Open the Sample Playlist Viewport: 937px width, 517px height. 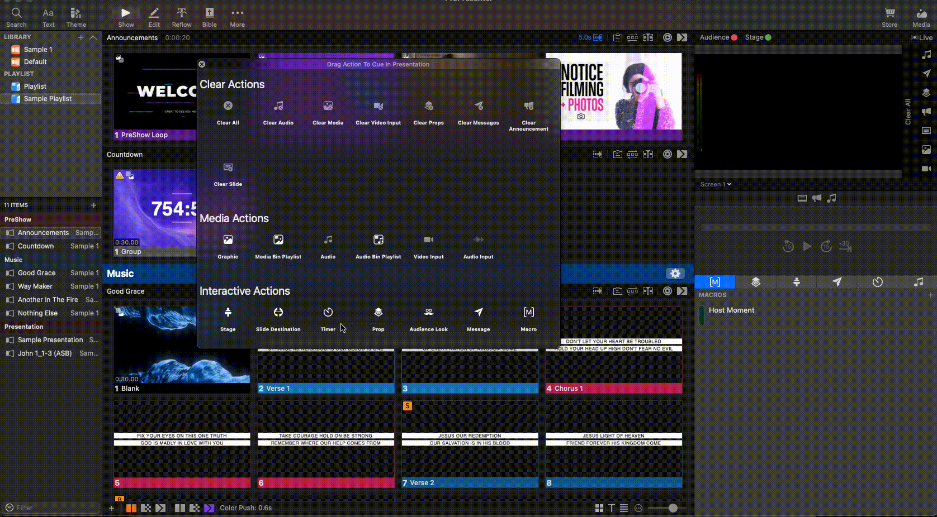coord(51,99)
